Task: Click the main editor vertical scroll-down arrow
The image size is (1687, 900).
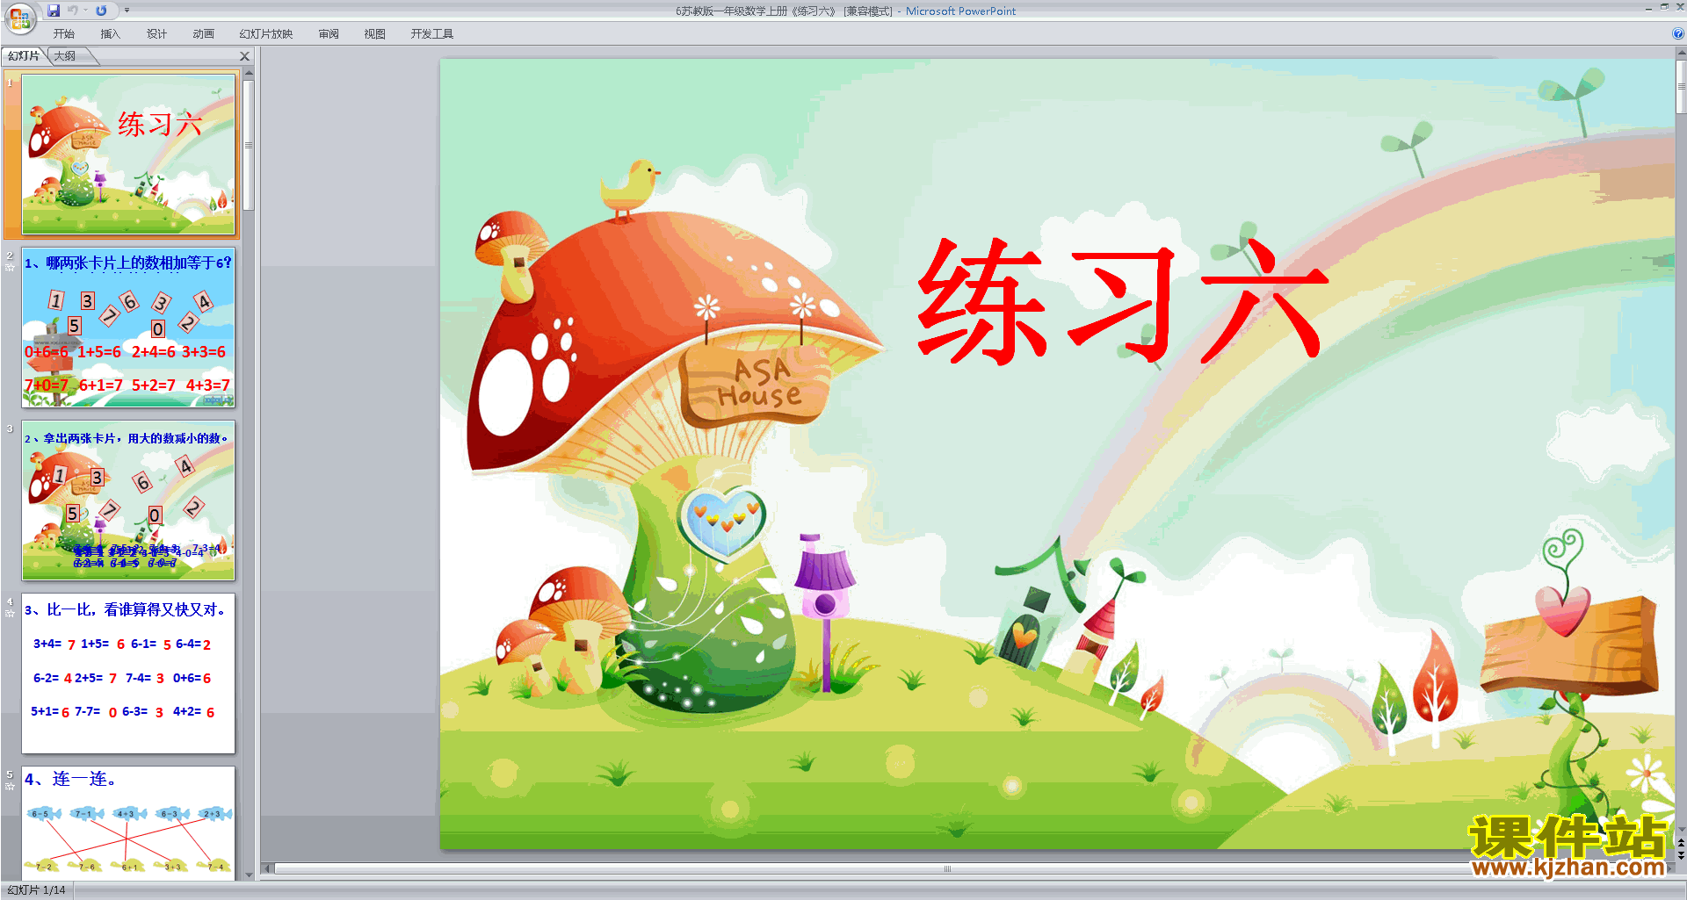Action: pos(1681,828)
